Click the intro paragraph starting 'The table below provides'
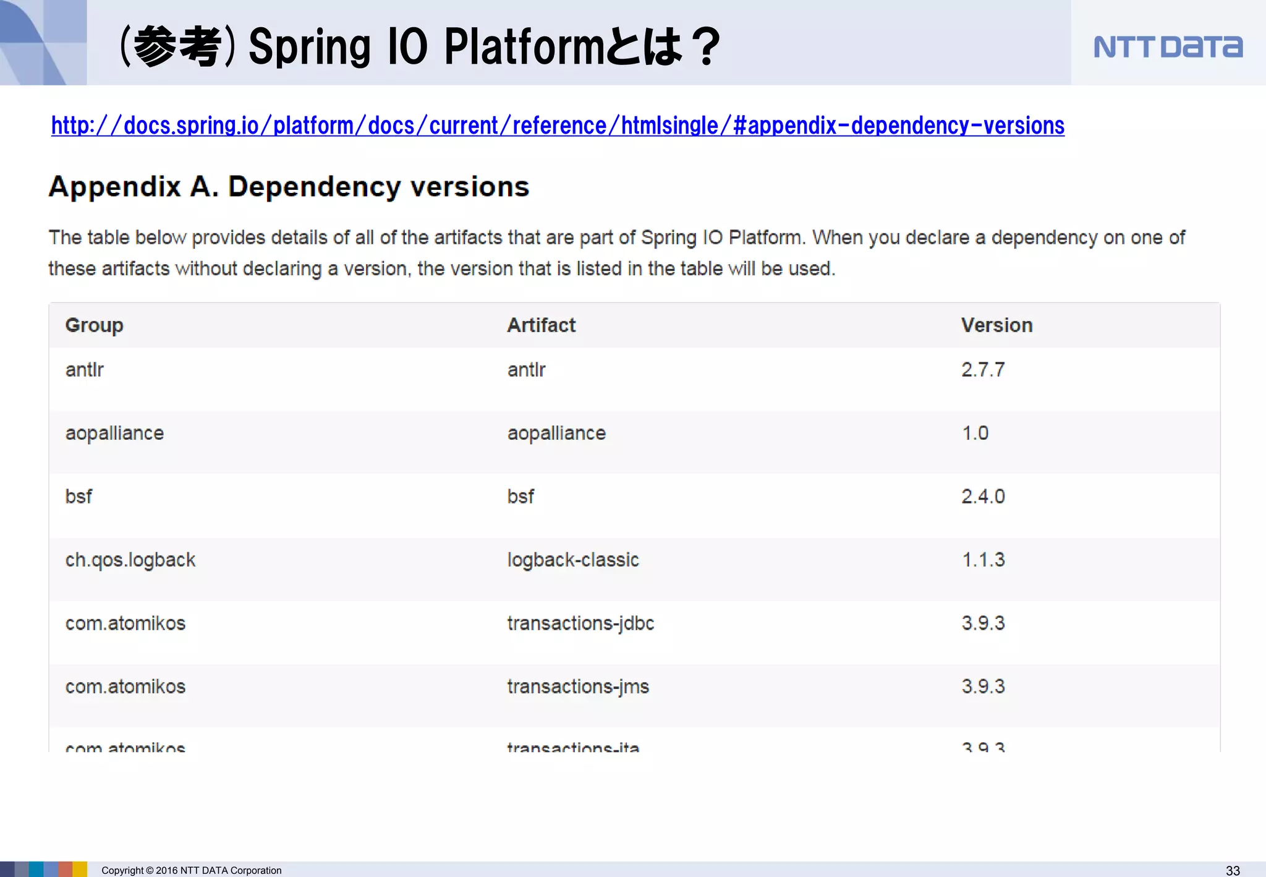The height and width of the screenshot is (877, 1266). pos(616,253)
